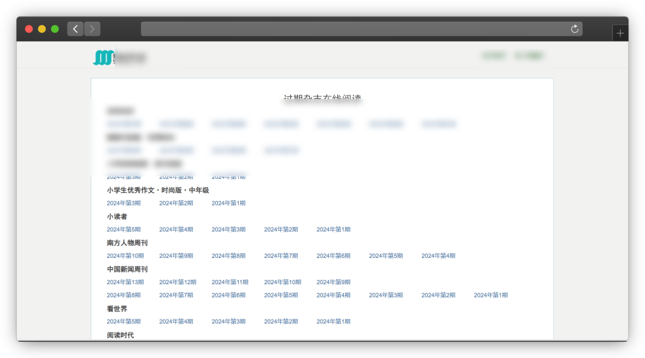Viewport: 645px width, 358px height.
Task: Open 南方人物周刊 2024年第9期
Action: pyautogui.click(x=176, y=256)
